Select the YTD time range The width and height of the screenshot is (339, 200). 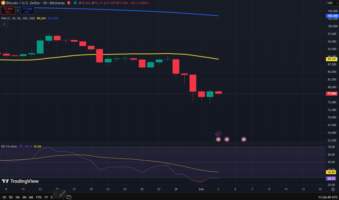coord(38,197)
